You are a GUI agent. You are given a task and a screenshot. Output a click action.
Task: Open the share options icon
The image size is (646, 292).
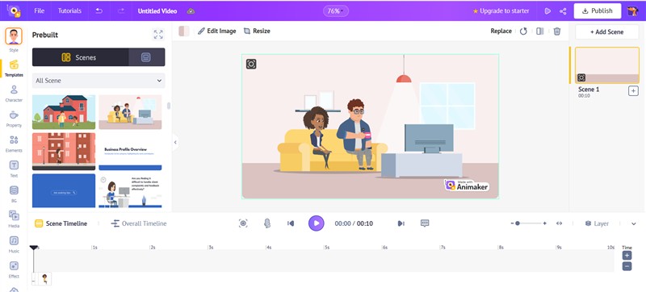coord(563,11)
